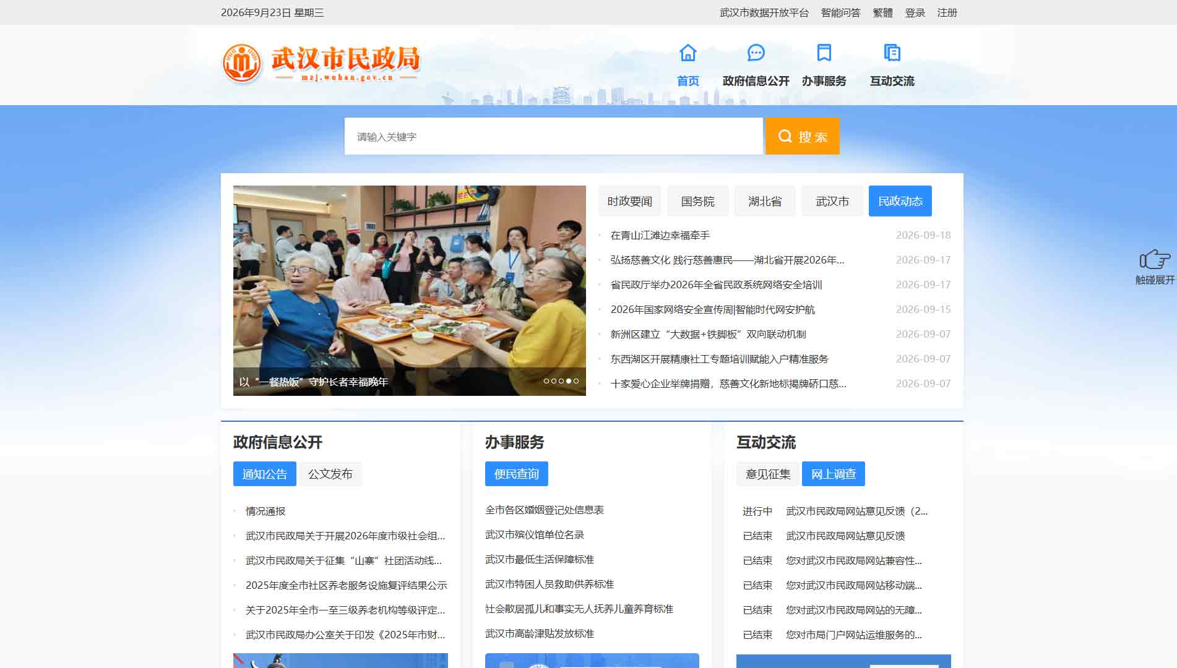Click the orange 搜索 button
The height and width of the screenshot is (668, 1177).
point(802,136)
